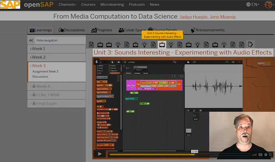The width and height of the screenshot is (275, 162).
Task: Open the lightbulb item right after the current video
Action: coord(171,45)
